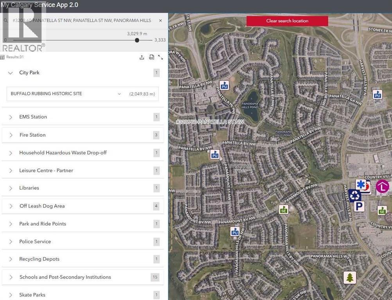Click the Panatella St address search field

(x=78, y=20)
